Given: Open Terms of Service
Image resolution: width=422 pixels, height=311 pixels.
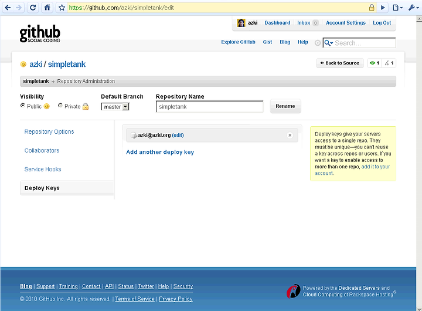Looking at the screenshot, I should 135,299.
